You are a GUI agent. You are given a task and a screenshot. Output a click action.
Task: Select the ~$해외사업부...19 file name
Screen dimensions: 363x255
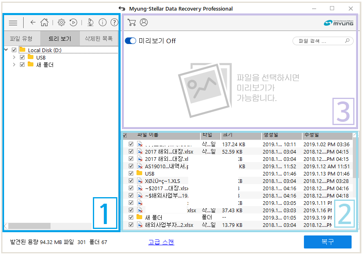(167, 196)
